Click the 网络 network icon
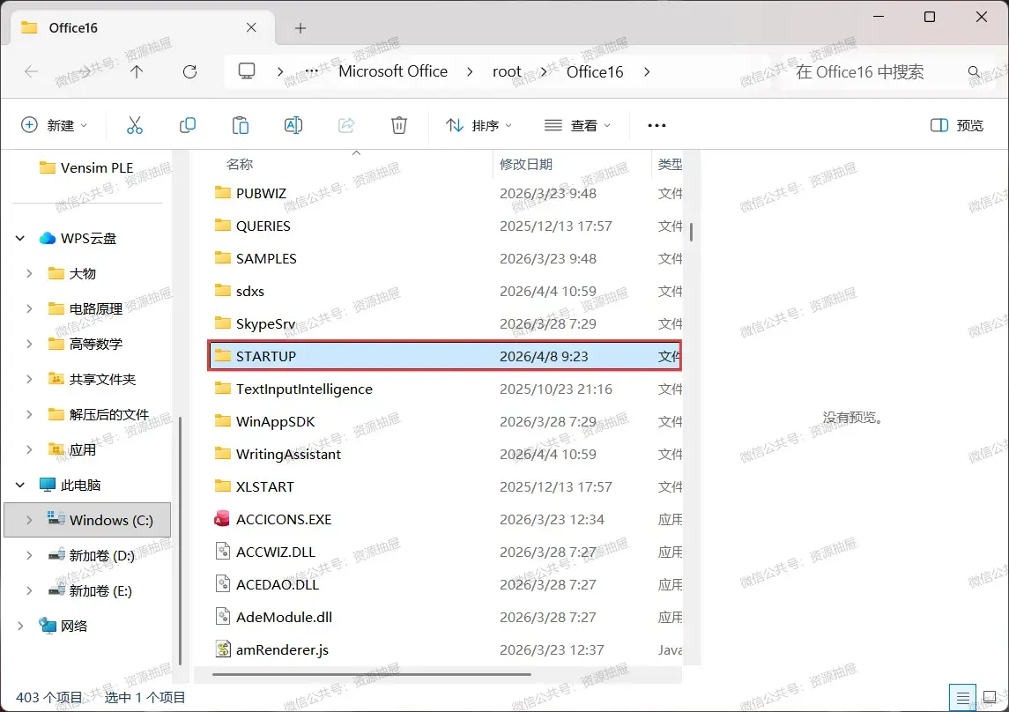The image size is (1009, 712). click(x=47, y=625)
